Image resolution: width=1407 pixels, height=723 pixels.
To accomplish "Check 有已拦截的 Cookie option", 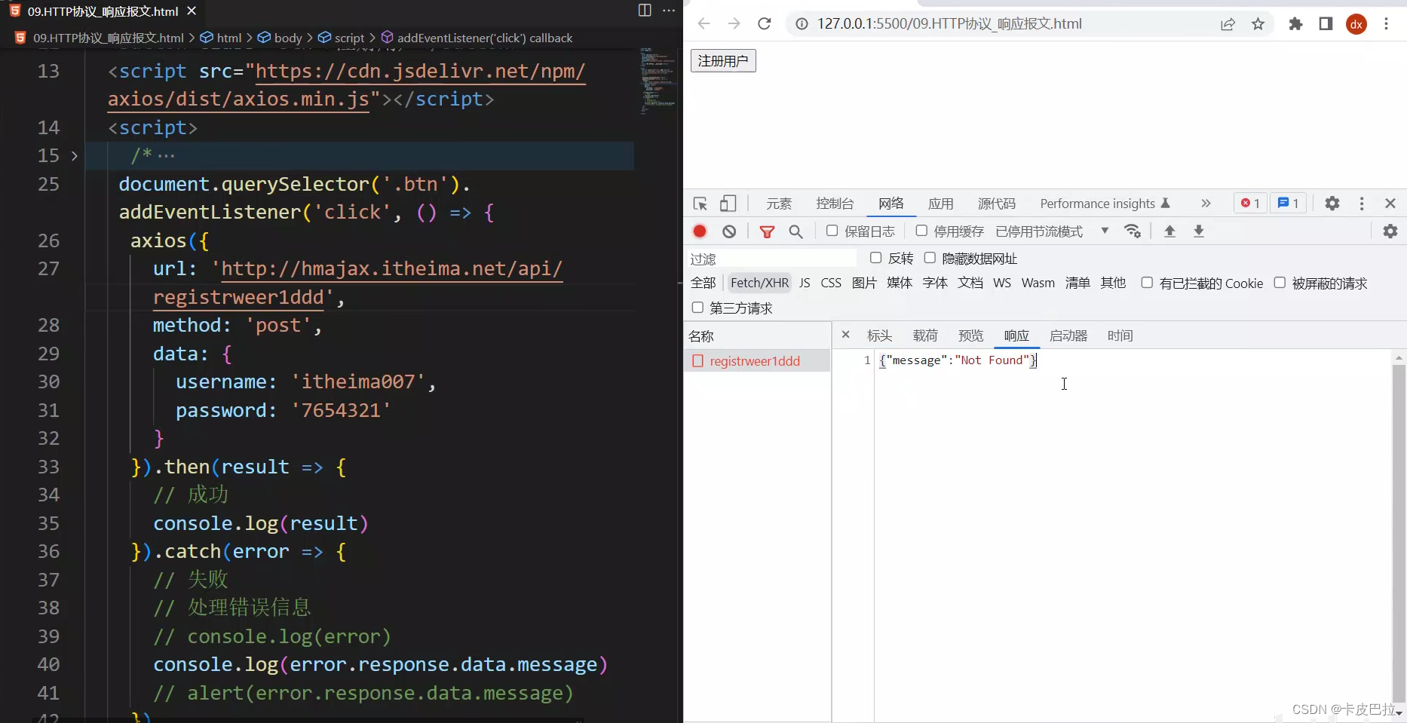I will (1147, 283).
